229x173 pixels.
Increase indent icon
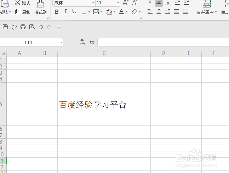pyautogui.click(x=187, y=2)
